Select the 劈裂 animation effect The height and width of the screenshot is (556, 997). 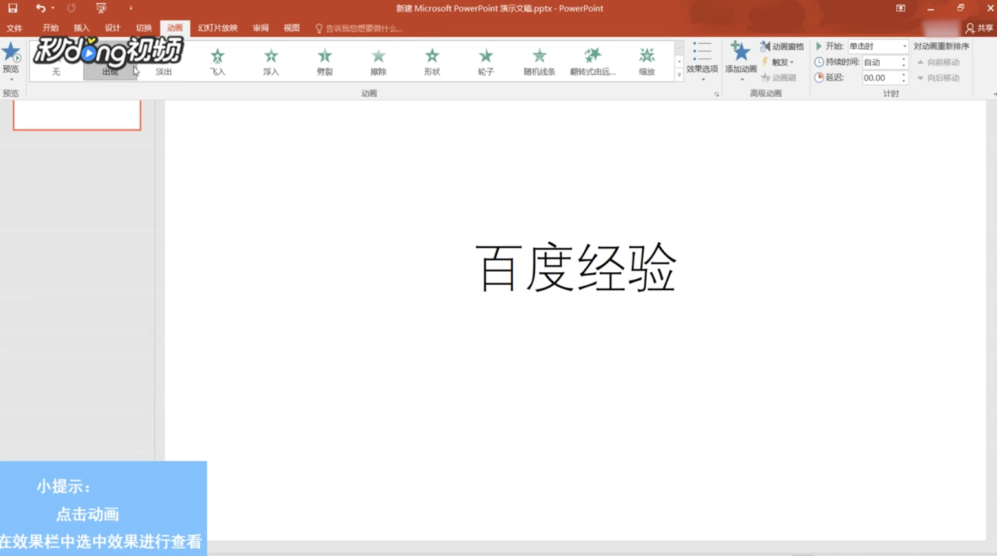pos(324,61)
